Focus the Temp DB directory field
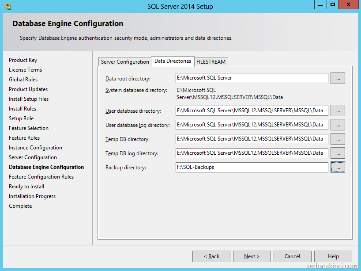Viewport: 361px width, 271px height. (x=252, y=139)
